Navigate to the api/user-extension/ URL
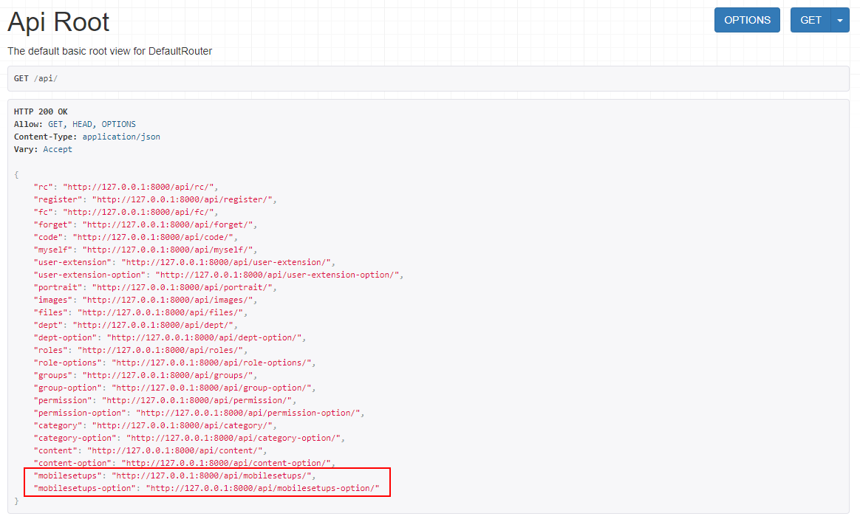The image size is (860, 522). [228, 262]
